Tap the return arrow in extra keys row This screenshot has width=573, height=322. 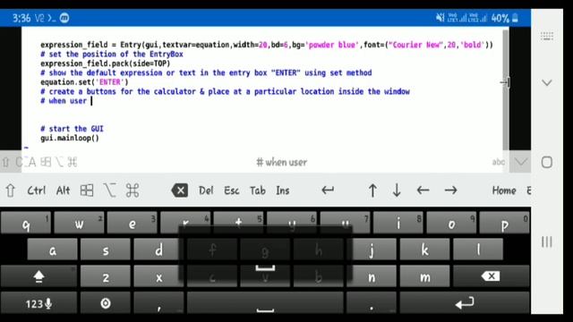click(328, 190)
